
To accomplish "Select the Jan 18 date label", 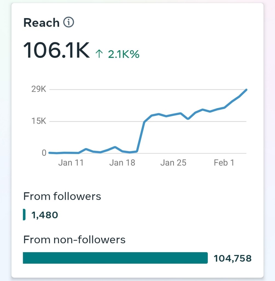I will (122, 163).
